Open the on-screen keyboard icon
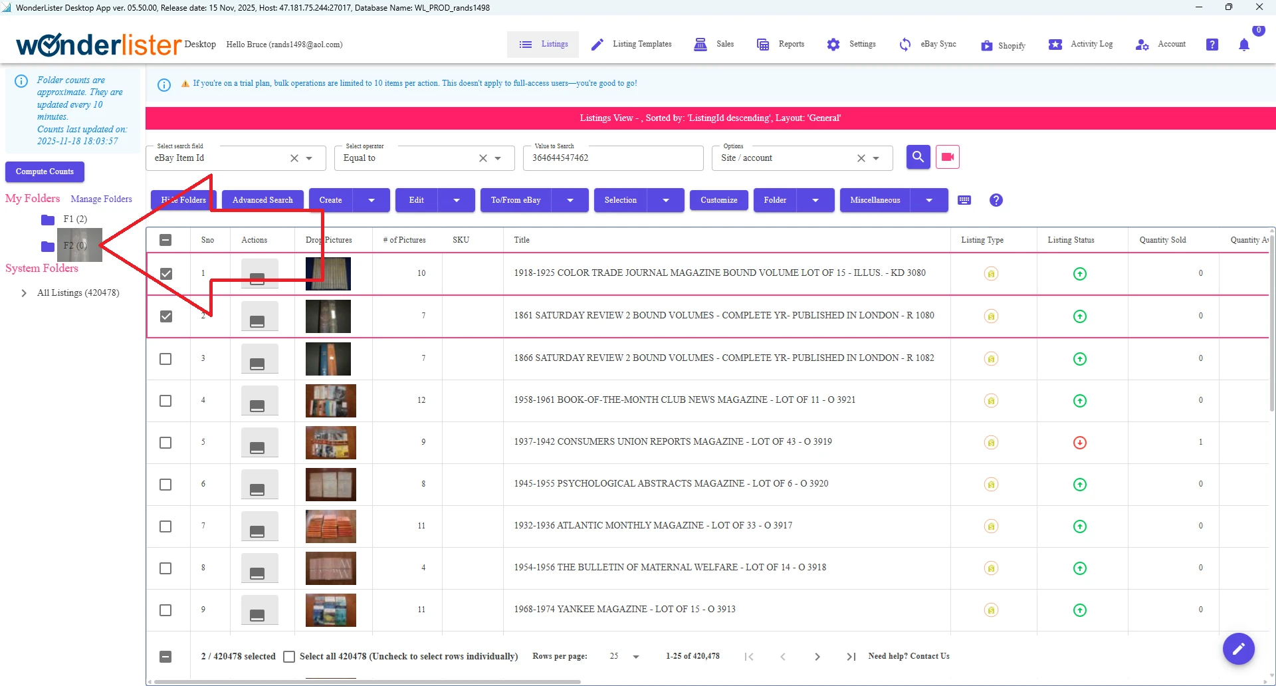Screen dimensions: 1276x686 pyautogui.click(x=964, y=199)
